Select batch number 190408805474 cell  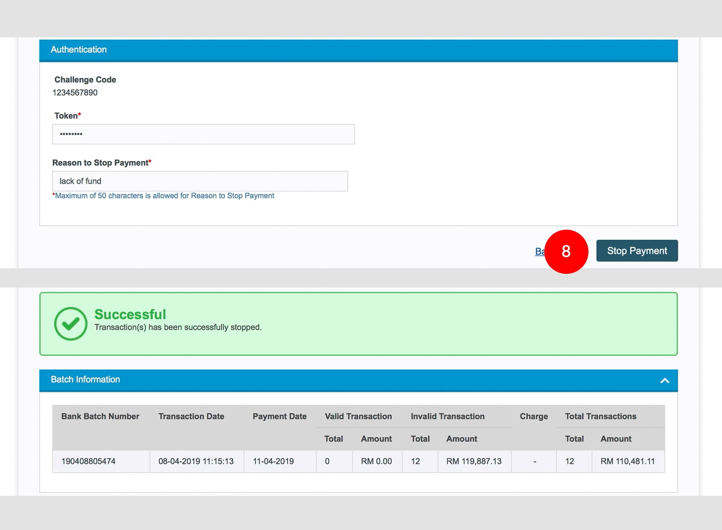tap(88, 461)
